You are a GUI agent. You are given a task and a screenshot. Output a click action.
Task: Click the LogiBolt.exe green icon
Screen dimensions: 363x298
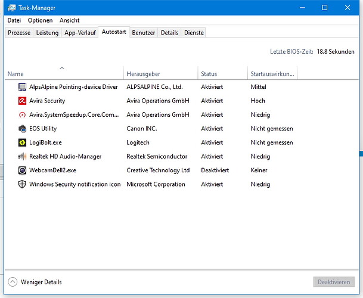(22, 142)
